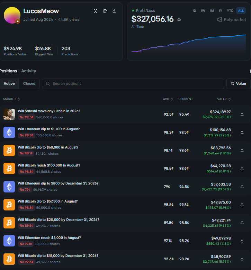251x270 pixels.
Task: Click Bitcoin icon for $20,000 December market
Action: [9, 223]
